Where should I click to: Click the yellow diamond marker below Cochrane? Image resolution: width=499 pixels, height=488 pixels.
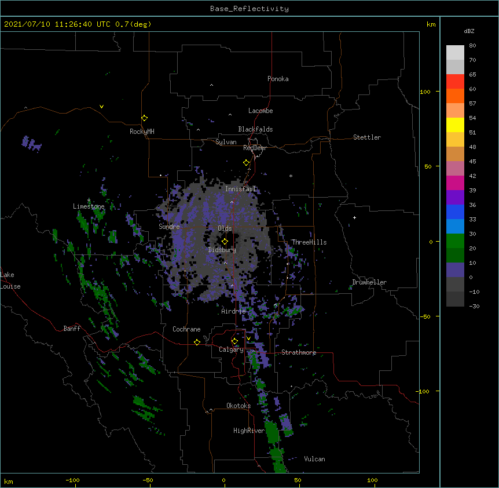[x=197, y=342]
